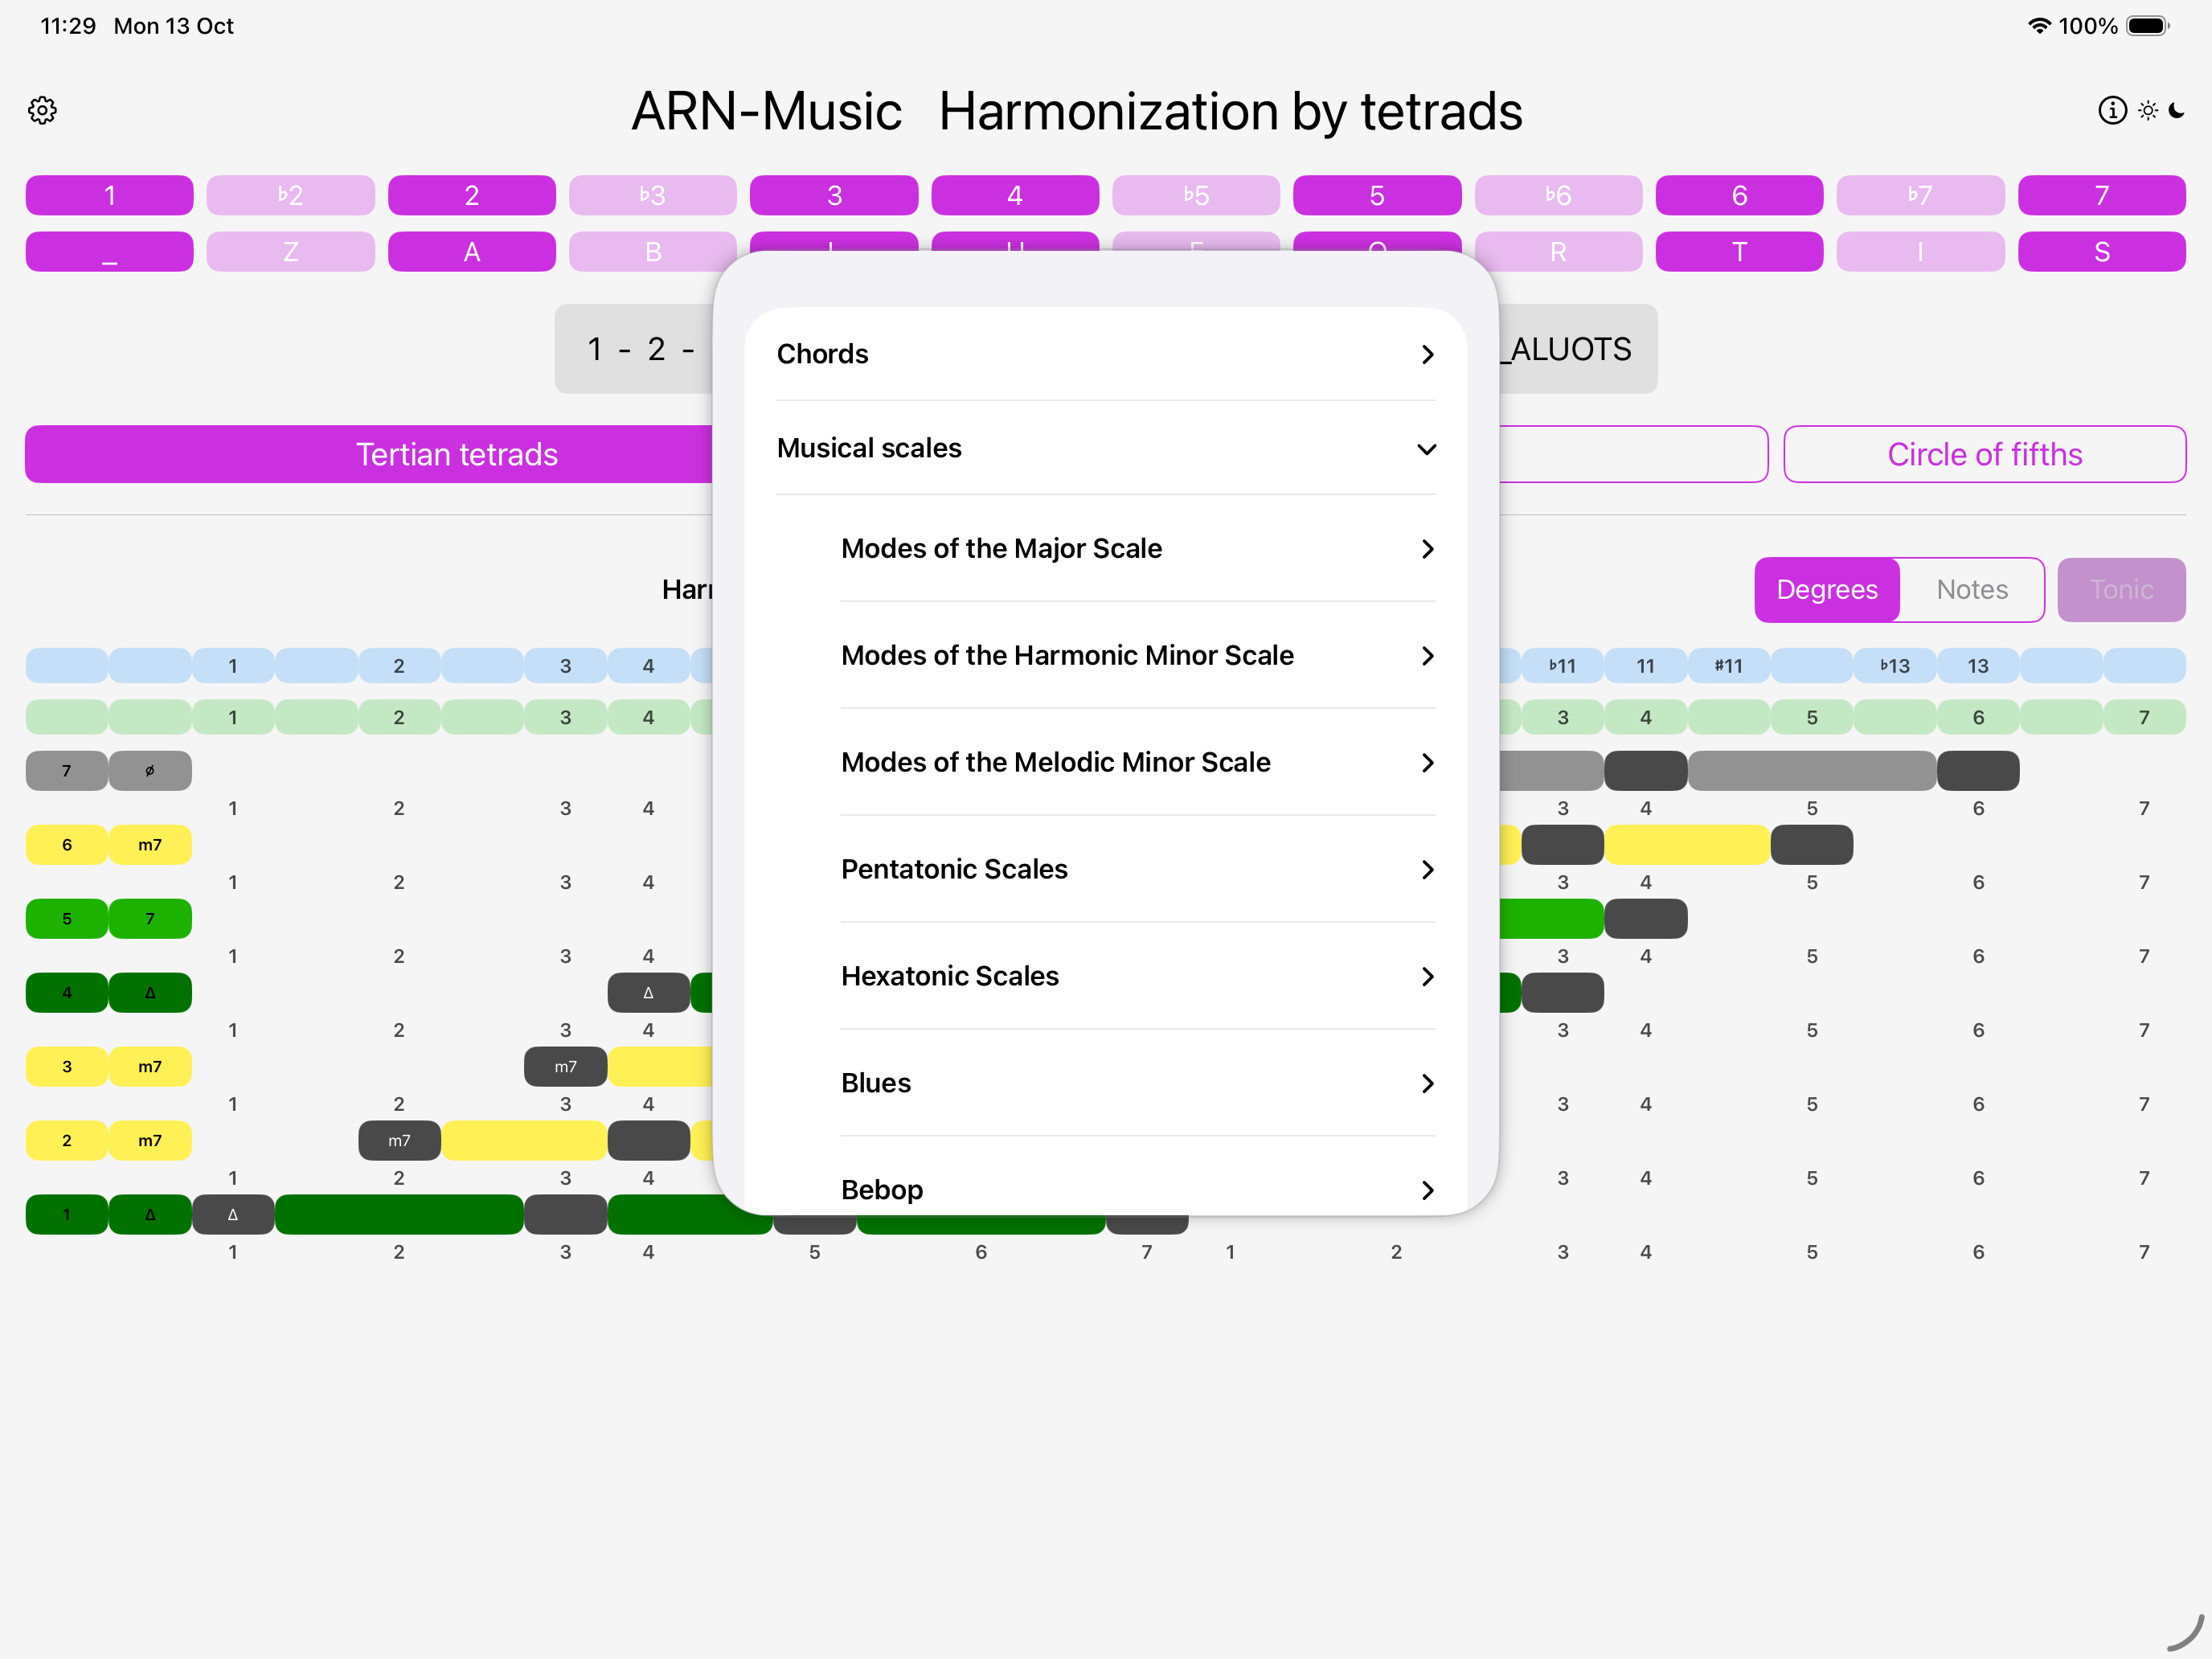Select the Blues menu entry
Viewport: 2212px width, 1659px height.
pyautogui.click(x=1137, y=1083)
